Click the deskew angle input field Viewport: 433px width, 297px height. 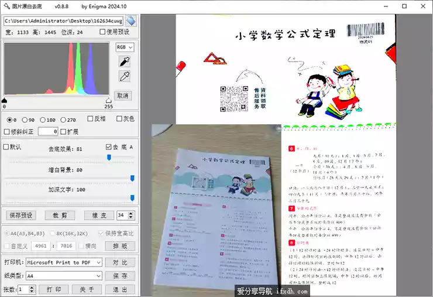pyautogui.click(x=48, y=132)
